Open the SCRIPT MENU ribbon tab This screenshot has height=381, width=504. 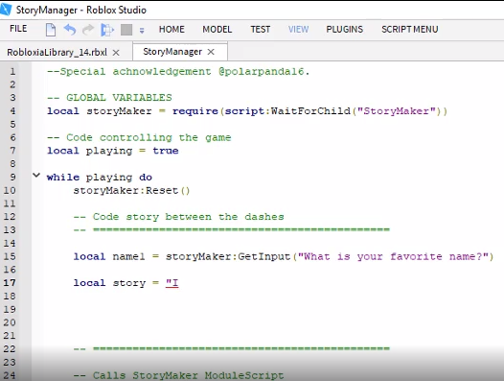tap(410, 30)
